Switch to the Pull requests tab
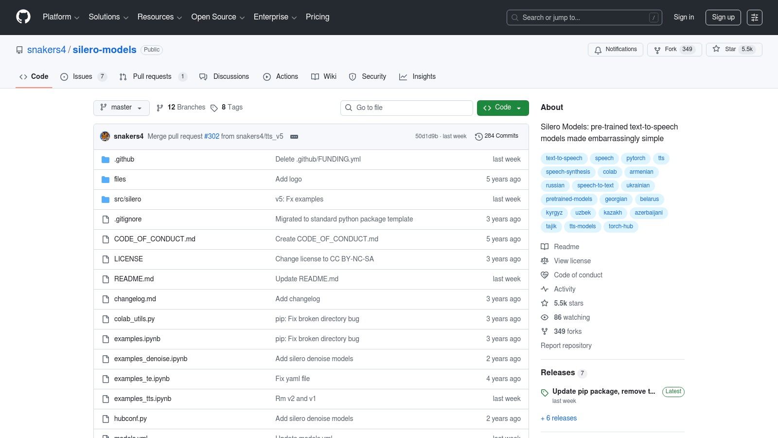This screenshot has width=778, height=438. tap(152, 77)
